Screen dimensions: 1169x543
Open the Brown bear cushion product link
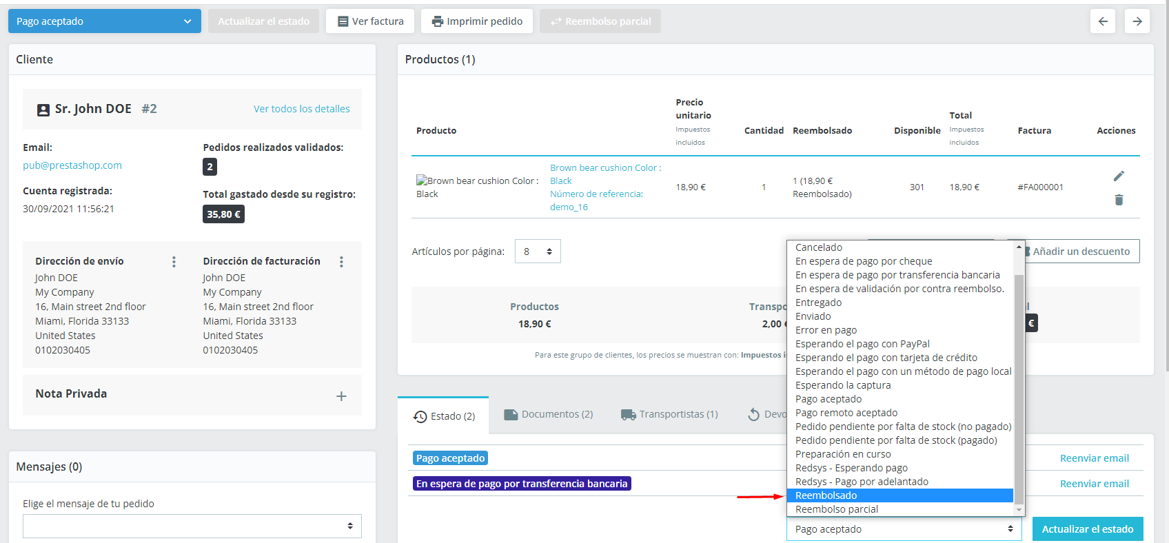click(606, 187)
